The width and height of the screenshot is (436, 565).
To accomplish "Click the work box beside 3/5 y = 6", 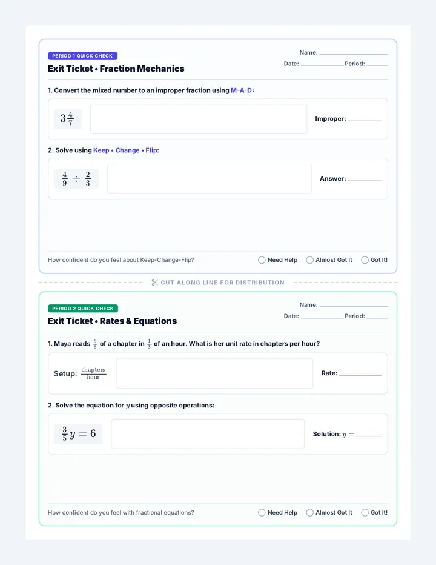I will click(208, 434).
